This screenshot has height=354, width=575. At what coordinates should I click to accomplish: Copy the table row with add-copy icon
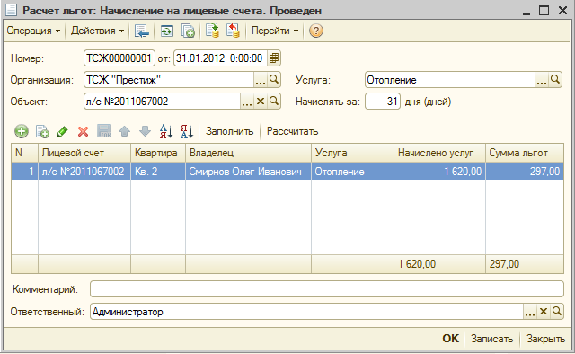[42, 131]
